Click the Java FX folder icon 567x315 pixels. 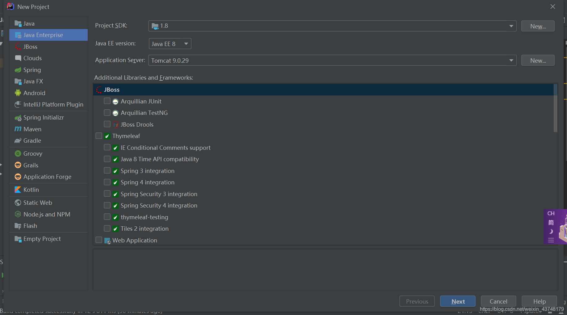click(18, 82)
